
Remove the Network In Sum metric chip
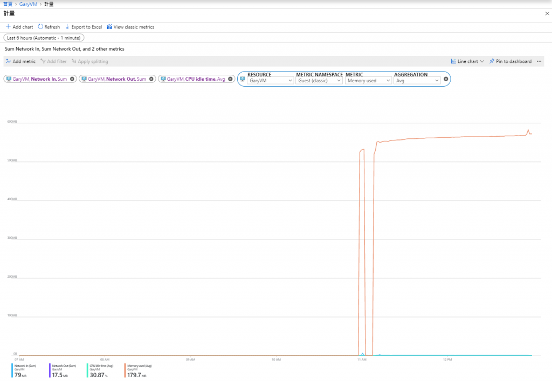72,79
